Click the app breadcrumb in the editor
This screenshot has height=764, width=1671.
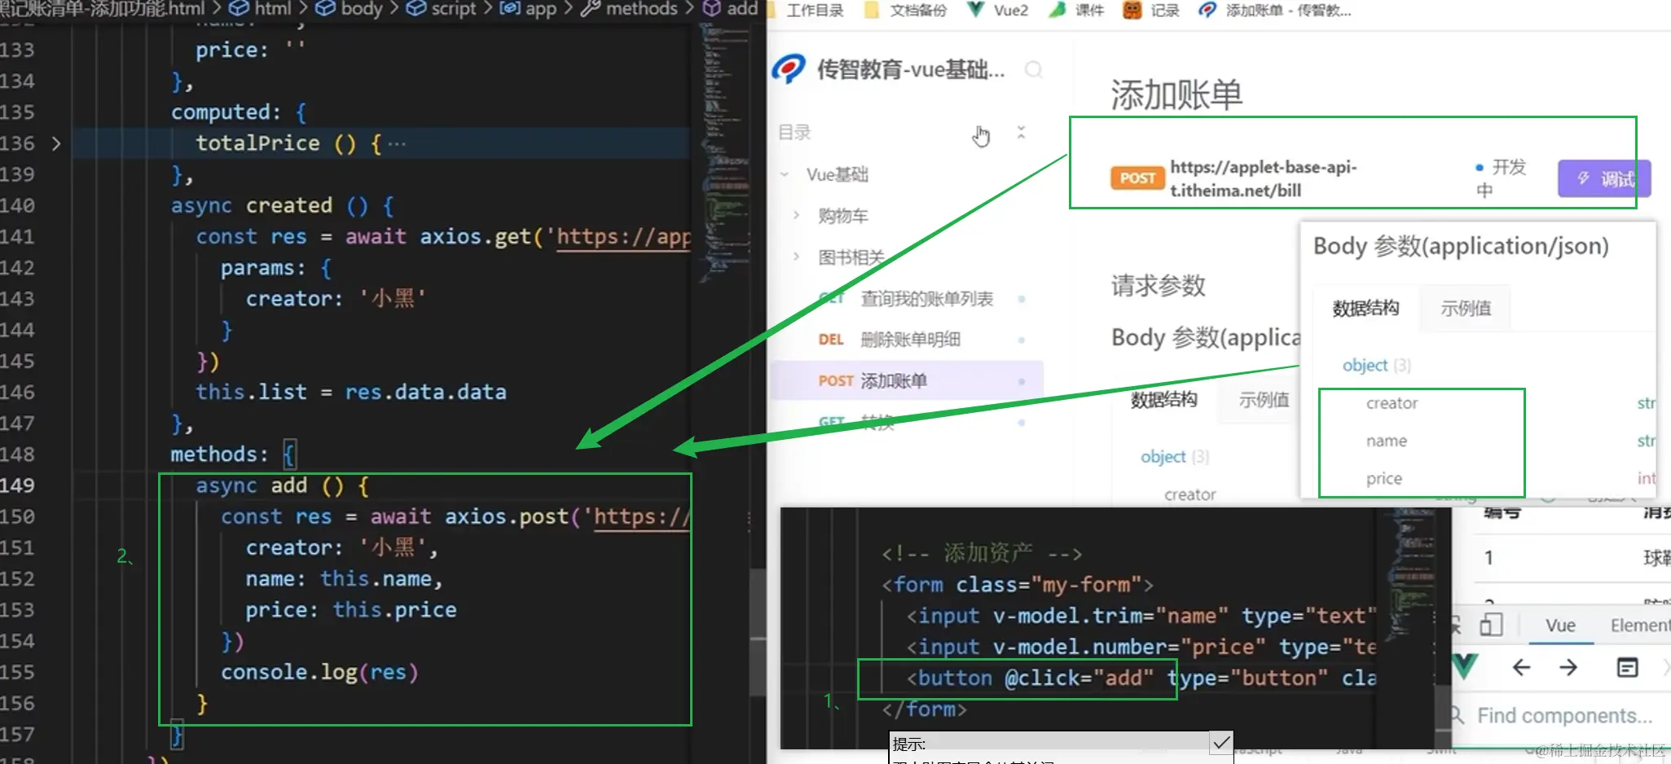528,9
